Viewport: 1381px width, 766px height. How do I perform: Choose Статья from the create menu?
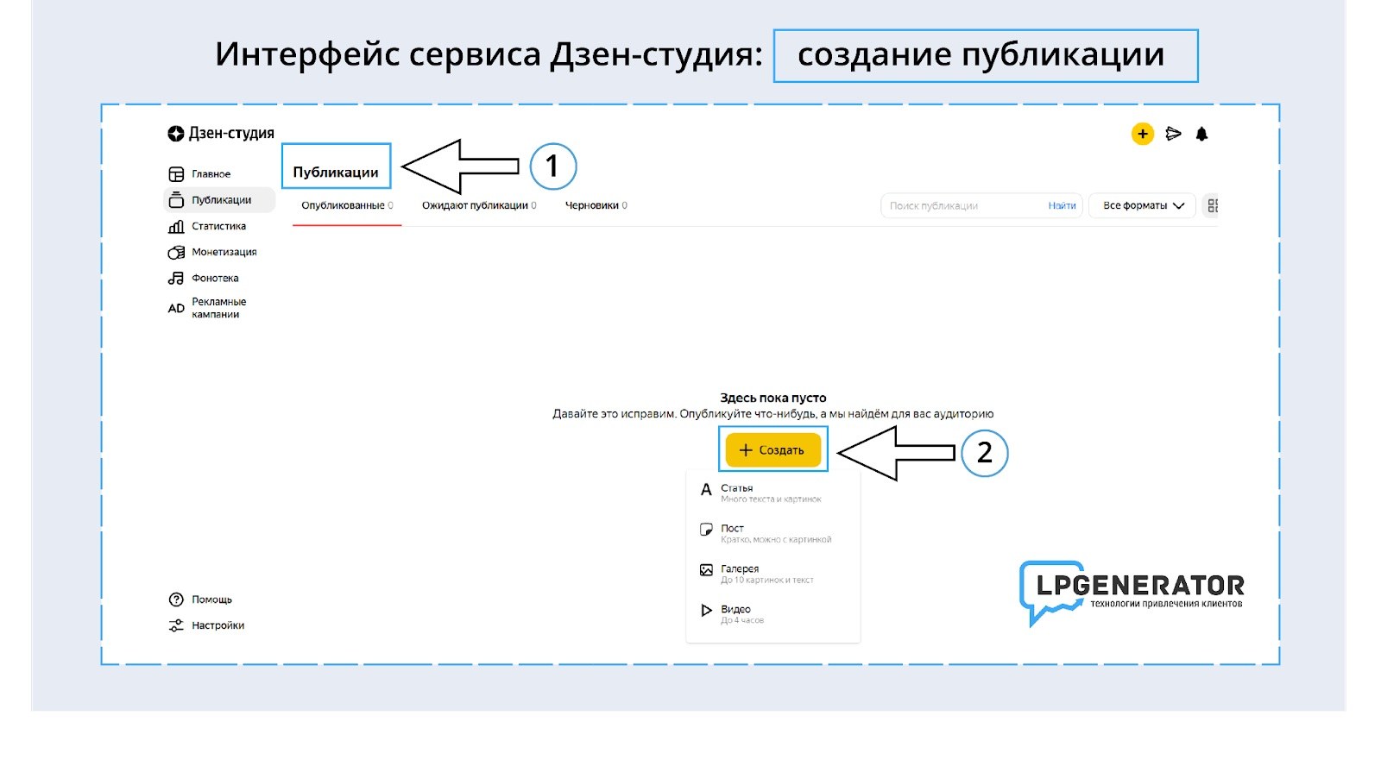pyautogui.click(x=772, y=493)
